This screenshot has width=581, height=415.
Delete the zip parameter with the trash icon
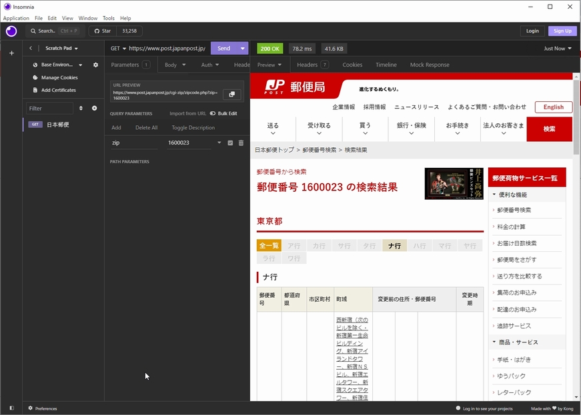(x=241, y=143)
